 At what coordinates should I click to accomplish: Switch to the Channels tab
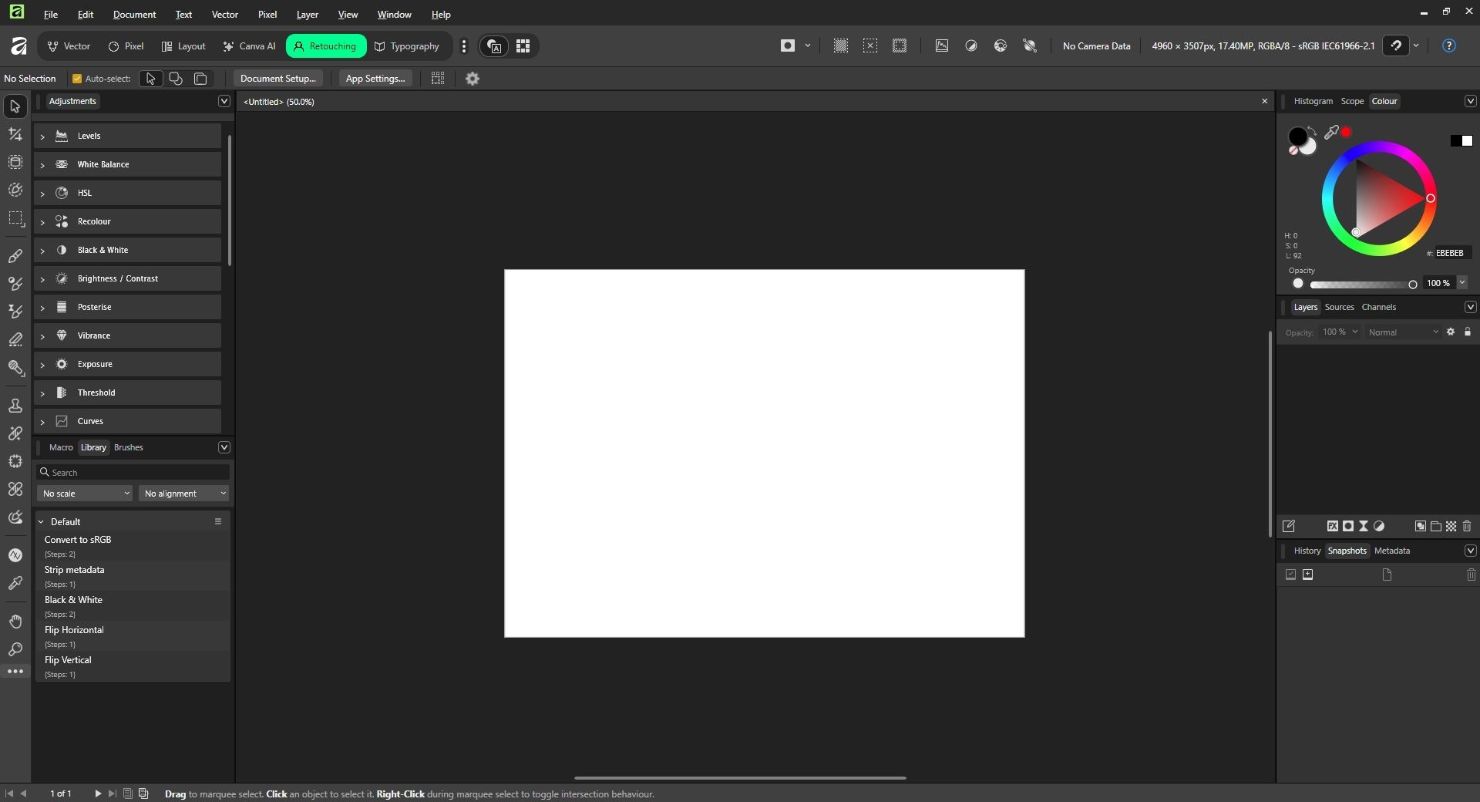click(1378, 307)
